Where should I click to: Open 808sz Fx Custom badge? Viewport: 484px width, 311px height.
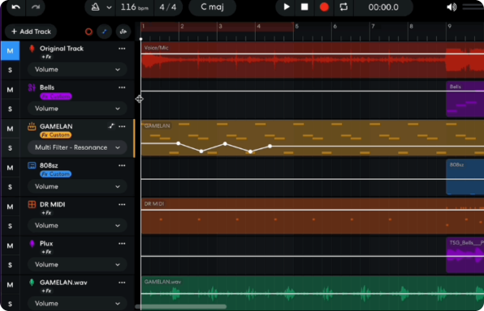point(55,174)
